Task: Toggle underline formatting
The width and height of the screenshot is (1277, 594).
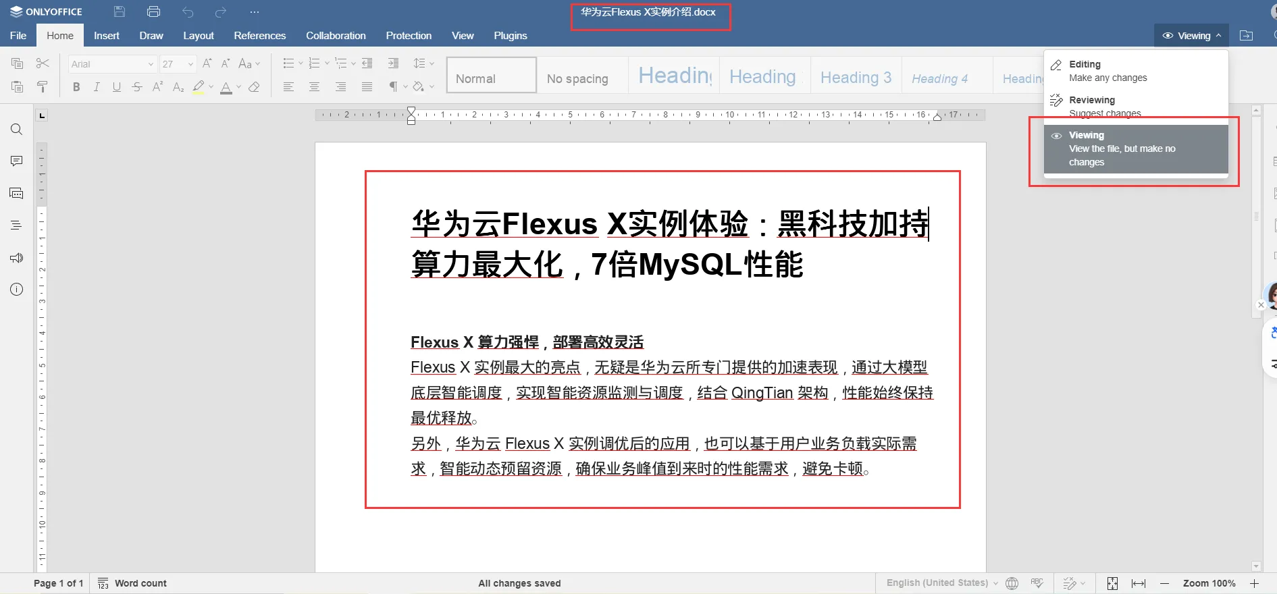Action: 117,87
